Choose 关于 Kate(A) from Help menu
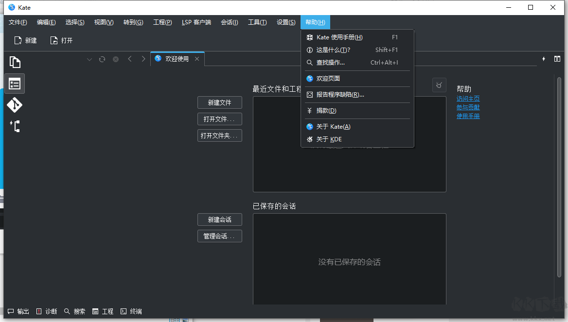Viewport: 568px width, 322px height. 333,127
